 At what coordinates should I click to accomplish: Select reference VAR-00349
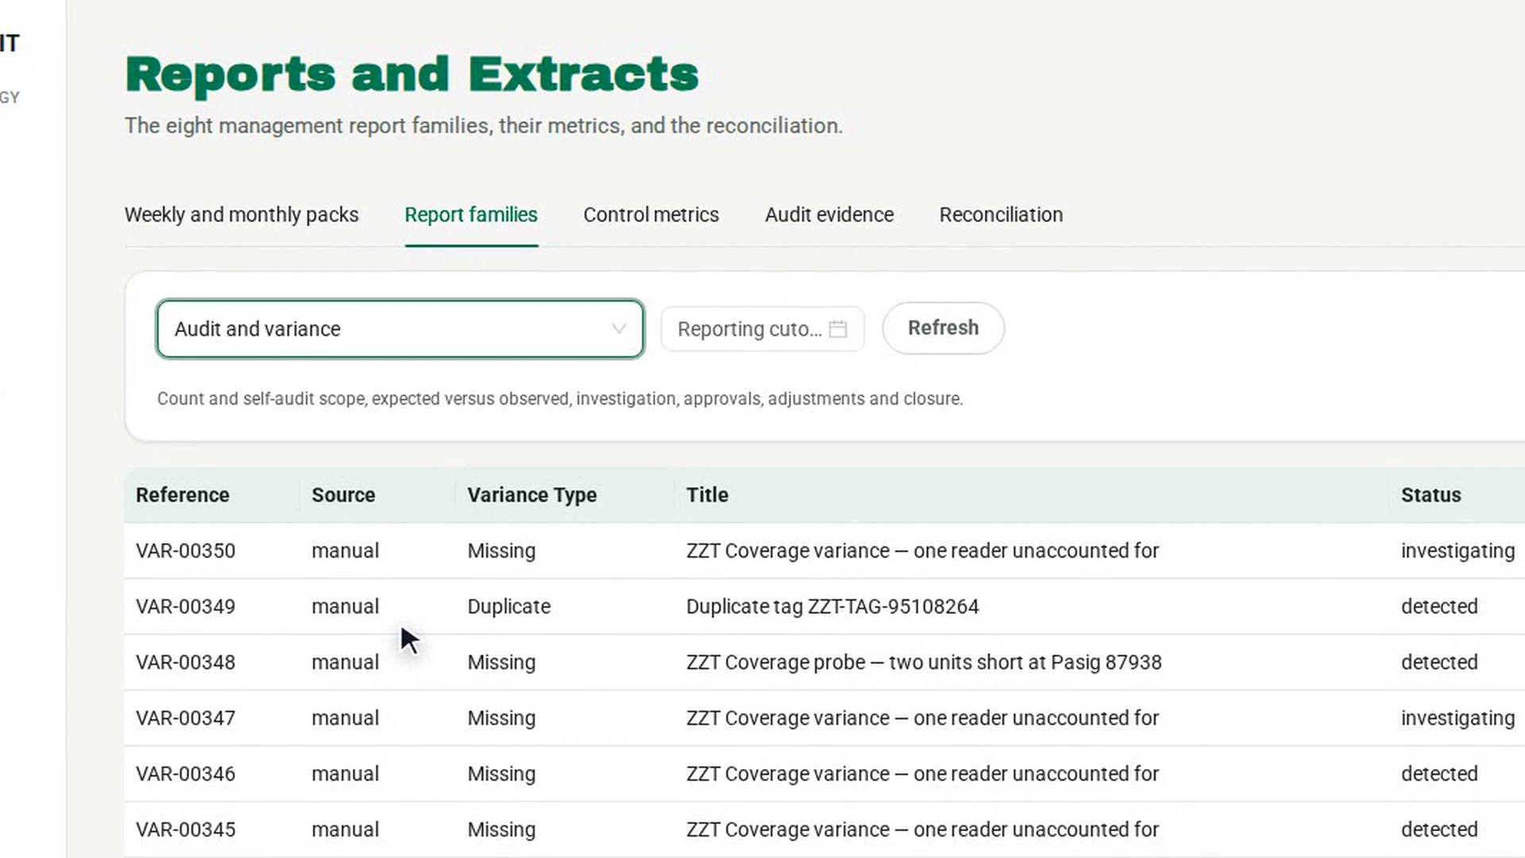(186, 606)
